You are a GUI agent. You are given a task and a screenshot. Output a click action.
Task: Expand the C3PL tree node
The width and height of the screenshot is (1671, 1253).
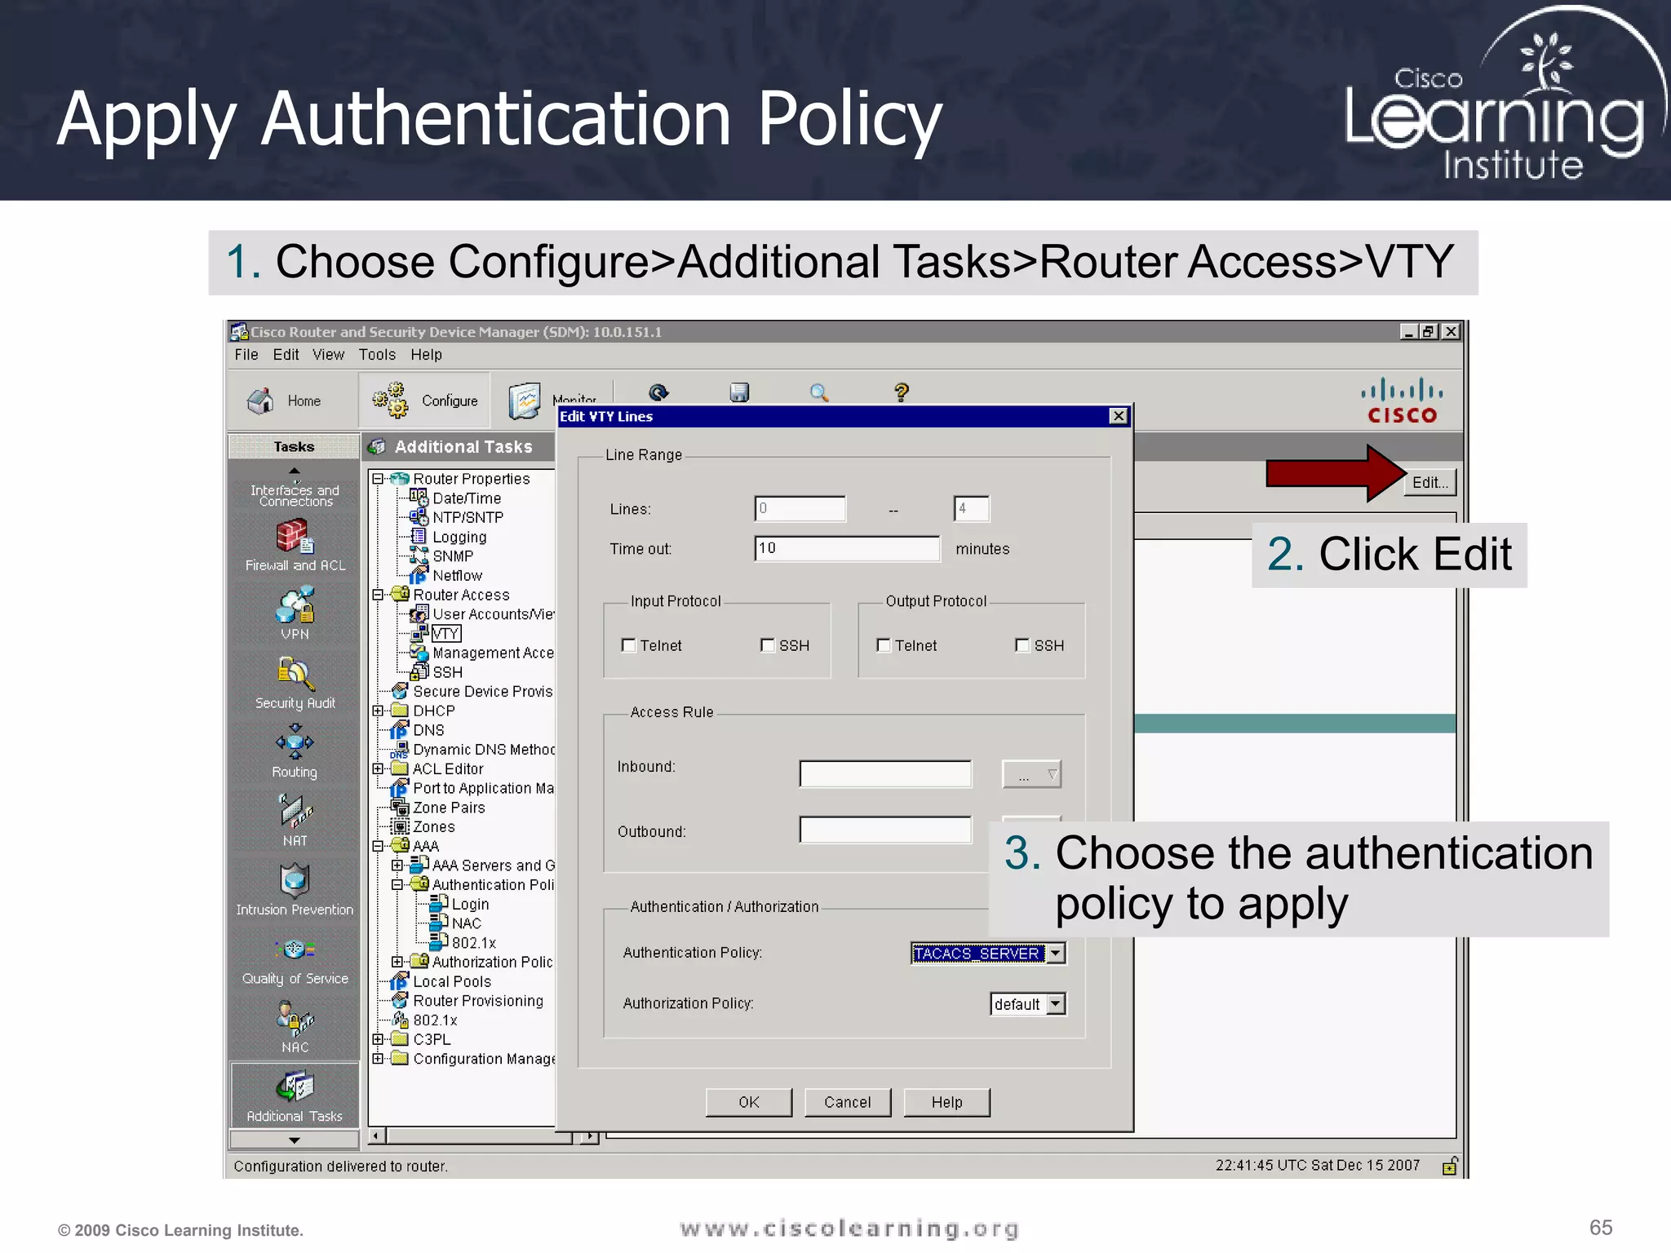click(378, 1039)
